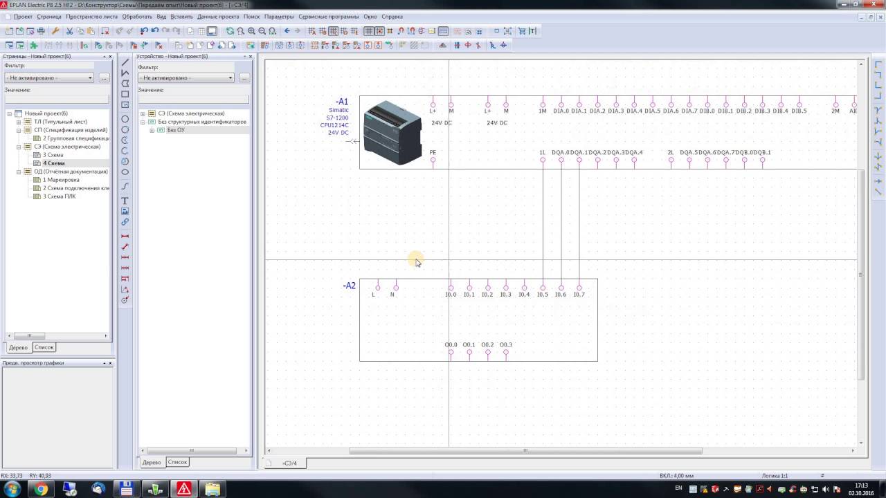Screen dimensions: 886x498
Task: Toggle the snap to grid button
Action: [x=379, y=31]
